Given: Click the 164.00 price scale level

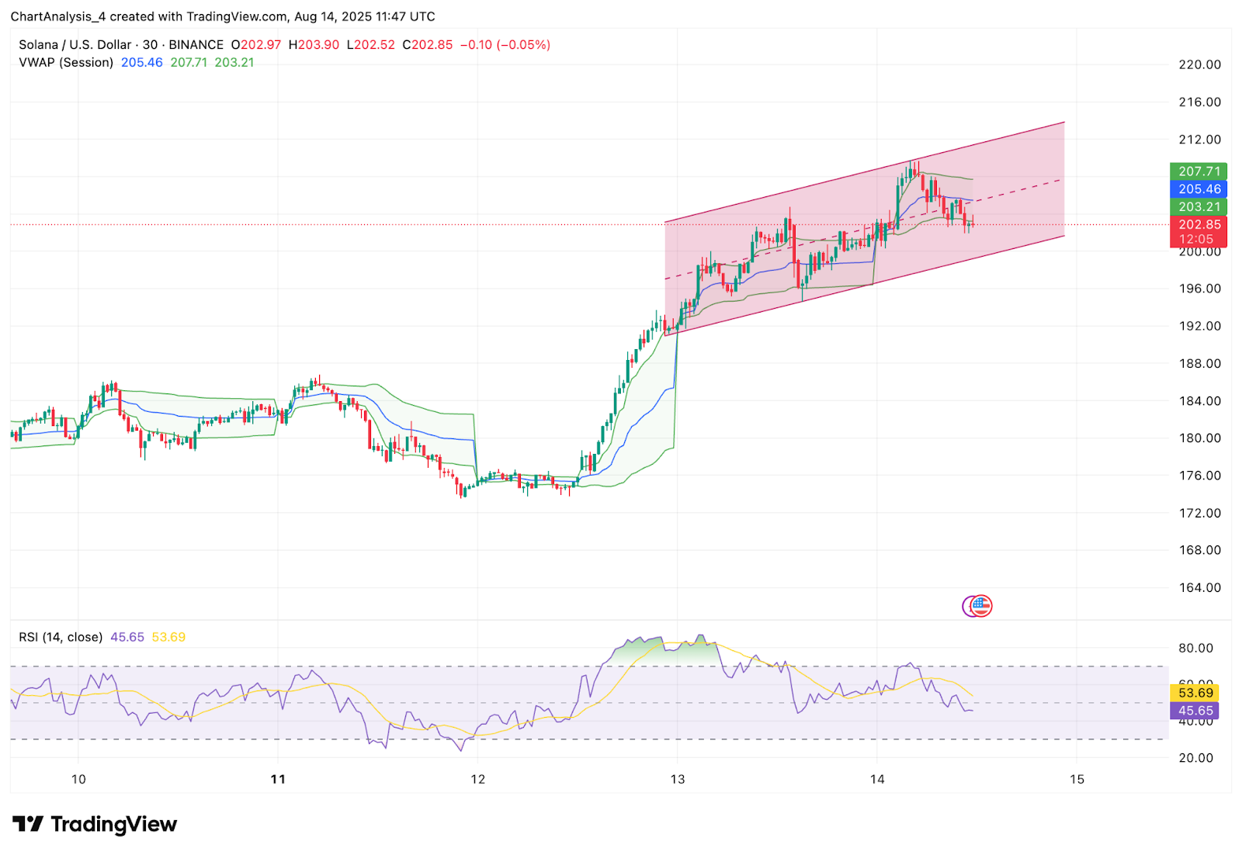Looking at the screenshot, I should click(1199, 587).
